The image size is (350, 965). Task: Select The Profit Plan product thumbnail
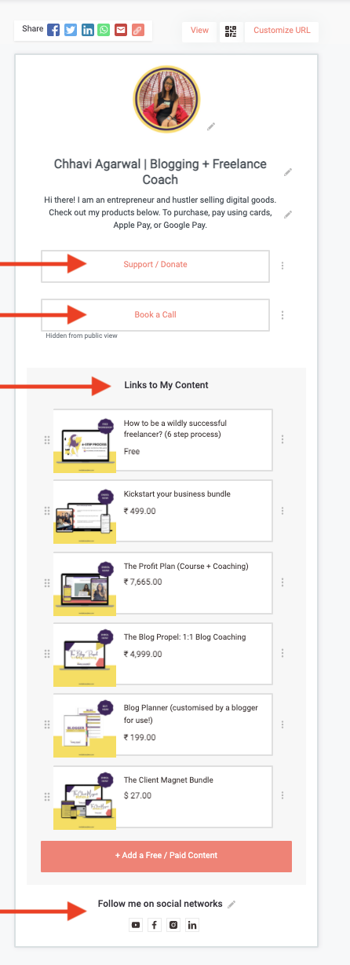[x=85, y=582]
